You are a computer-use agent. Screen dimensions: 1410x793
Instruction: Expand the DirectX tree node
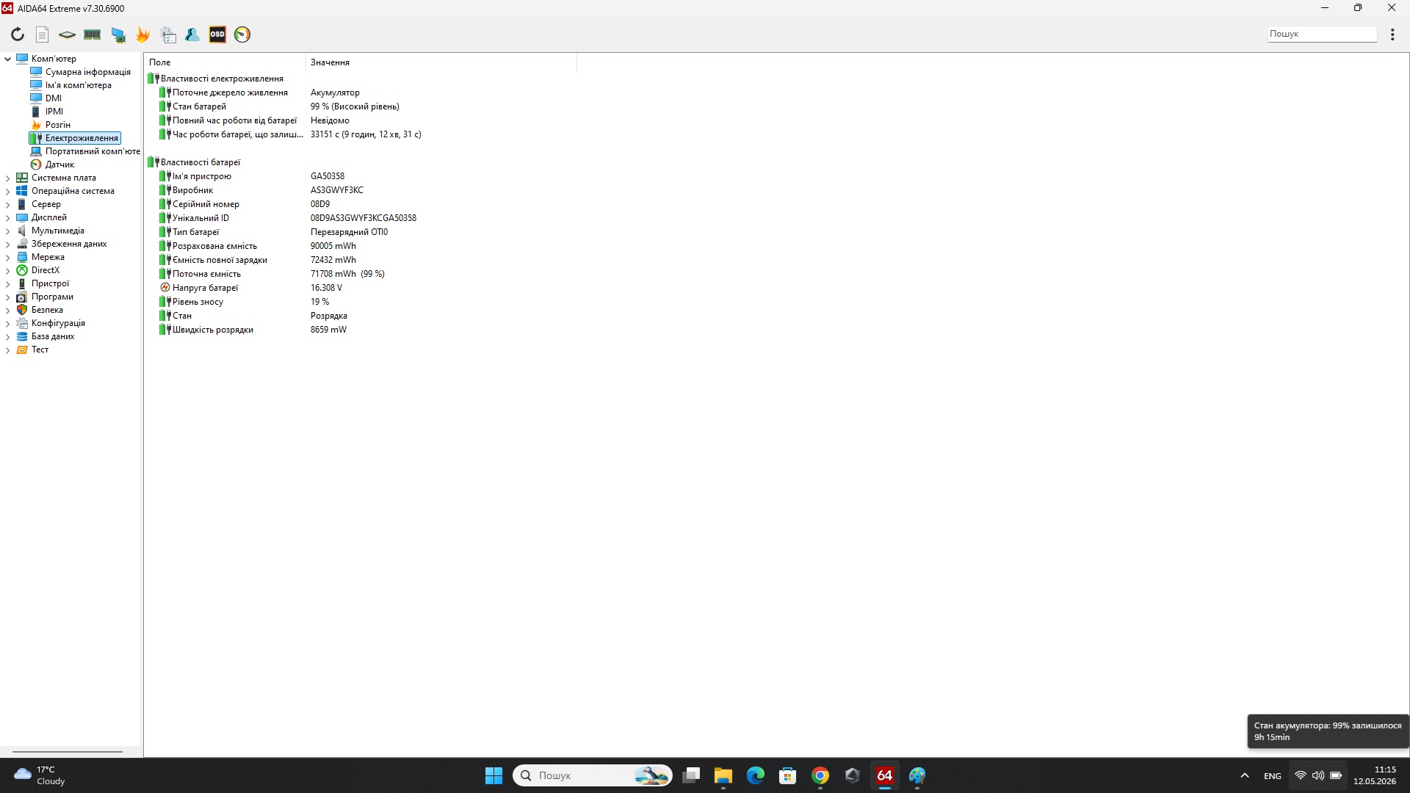(8, 270)
